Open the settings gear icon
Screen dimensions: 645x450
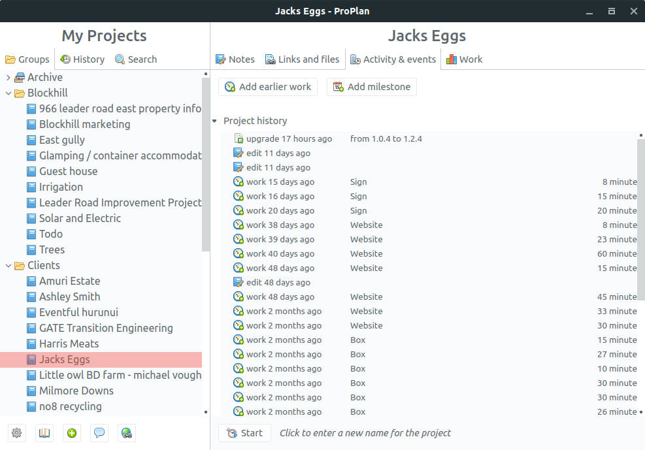pyautogui.click(x=16, y=432)
